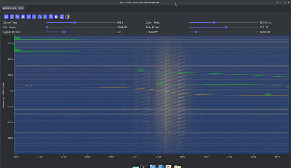The image size is (291, 168).
Task: Select the crosshair marker toolbar icon
Action: (34, 17)
